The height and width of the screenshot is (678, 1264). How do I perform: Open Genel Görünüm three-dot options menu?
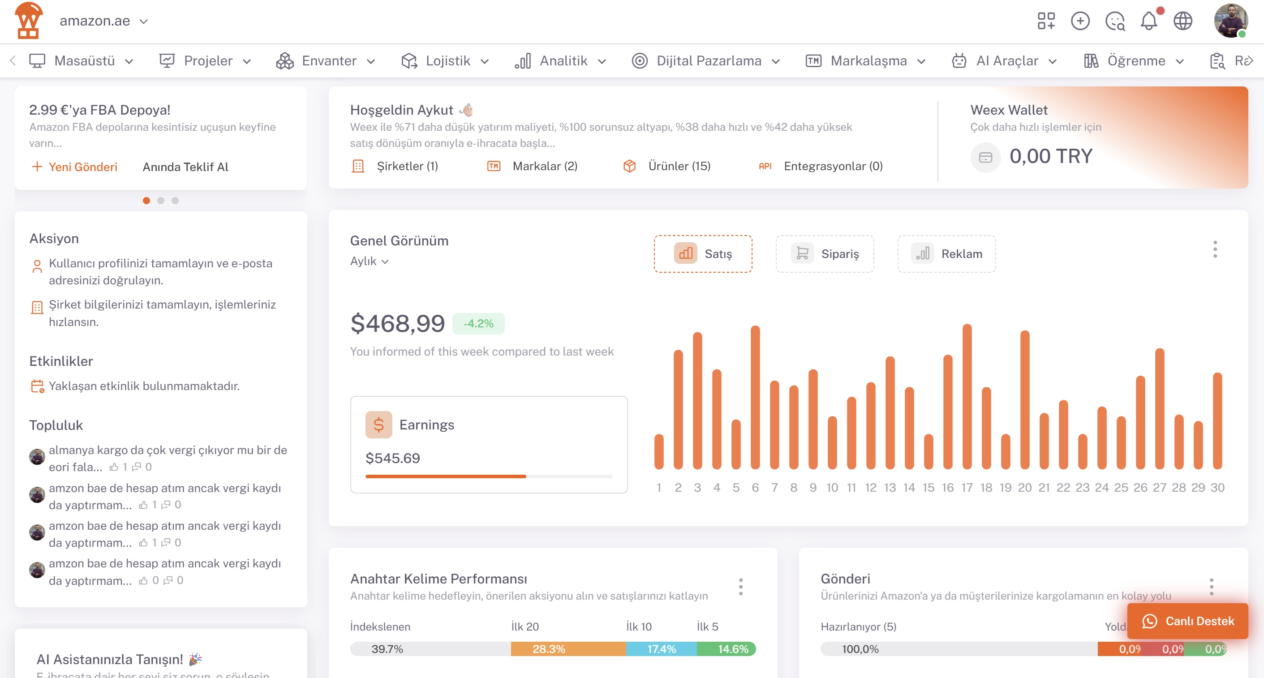(1215, 249)
